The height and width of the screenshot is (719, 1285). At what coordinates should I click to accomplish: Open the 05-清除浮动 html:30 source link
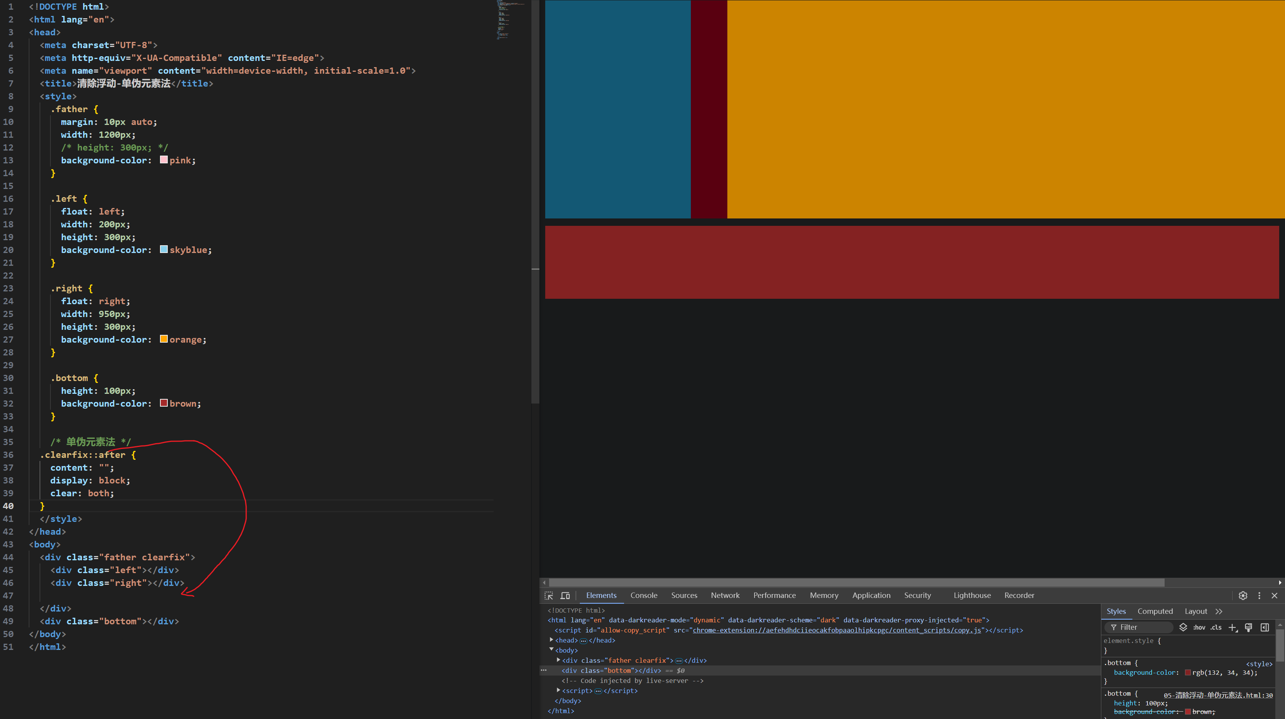1218,695
